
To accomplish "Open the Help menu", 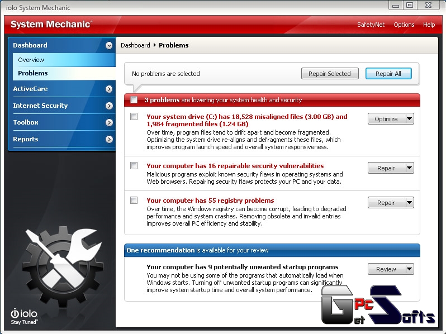I will click(429, 25).
